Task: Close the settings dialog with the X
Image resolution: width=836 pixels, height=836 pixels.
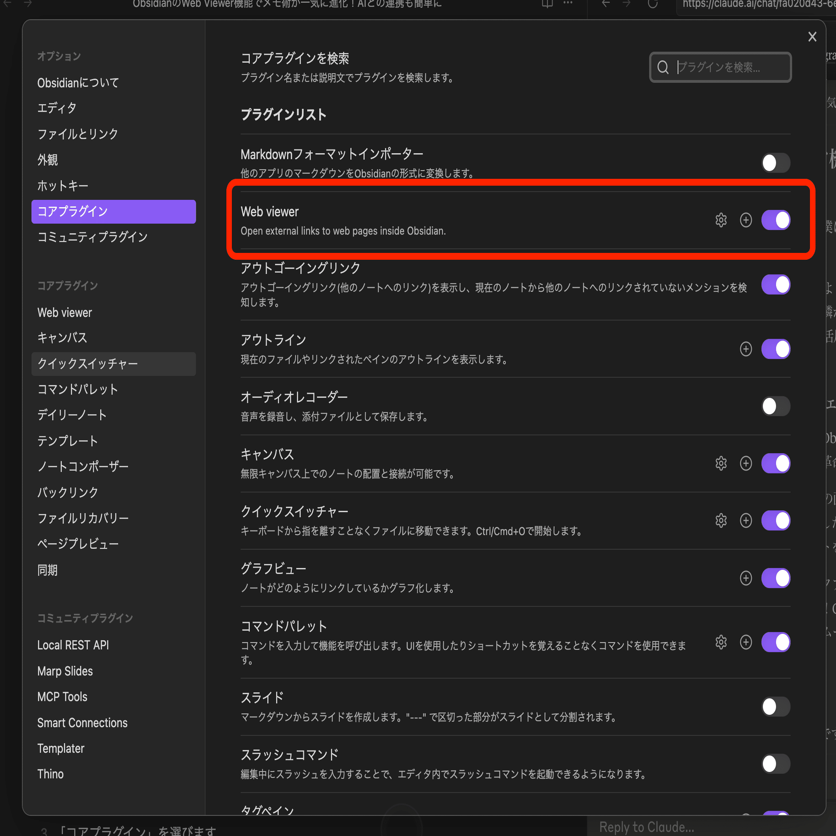Action: tap(812, 37)
